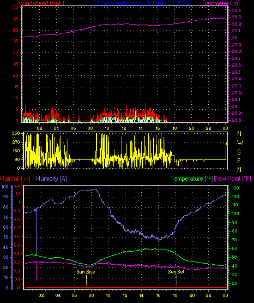
Task: Click the "Windspeed (mph)" axis title
Action: (x=41, y=3)
